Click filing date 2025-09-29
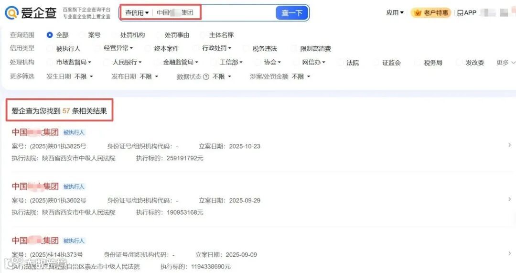Viewport: 516px width, 273px height. tap(245, 200)
